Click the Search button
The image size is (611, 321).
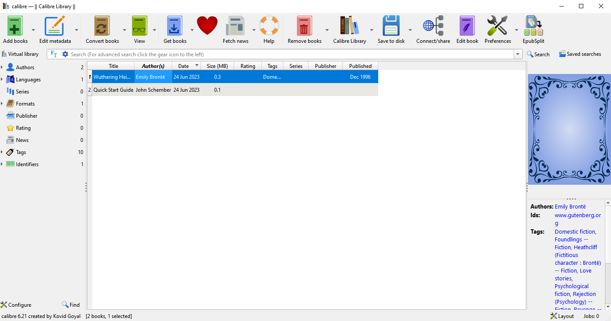click(538, 54)
